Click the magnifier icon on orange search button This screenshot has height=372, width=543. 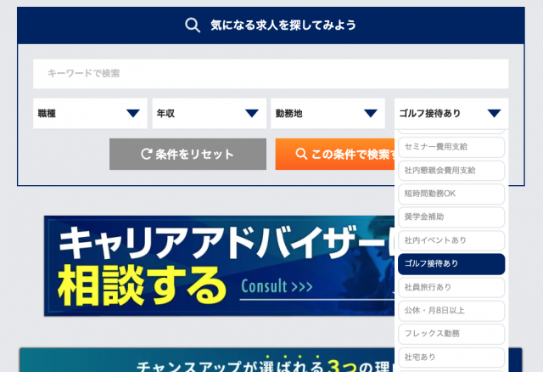pyautogui.click(x=300, y=155)
